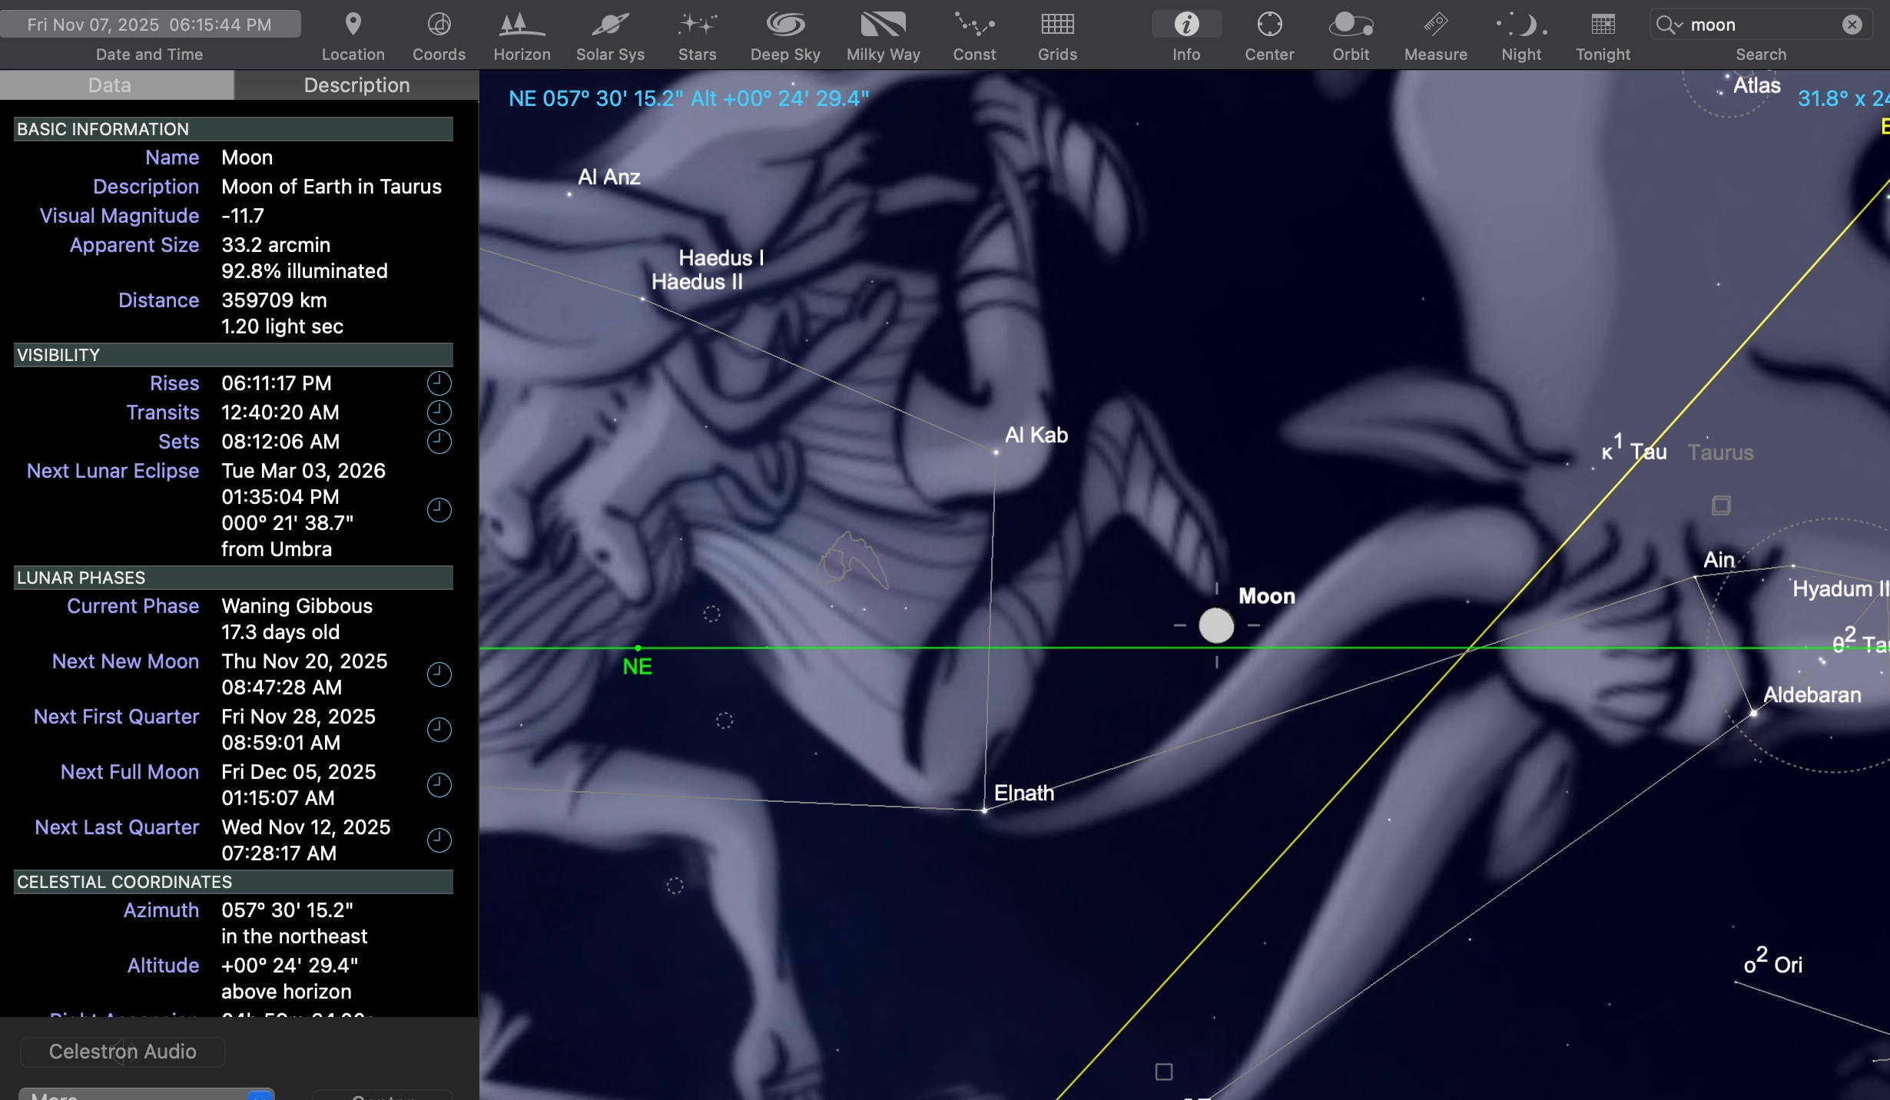Toggle the Grids icon
1890x1100 pixels.
pyautogui.click(x=1057, y=25)
